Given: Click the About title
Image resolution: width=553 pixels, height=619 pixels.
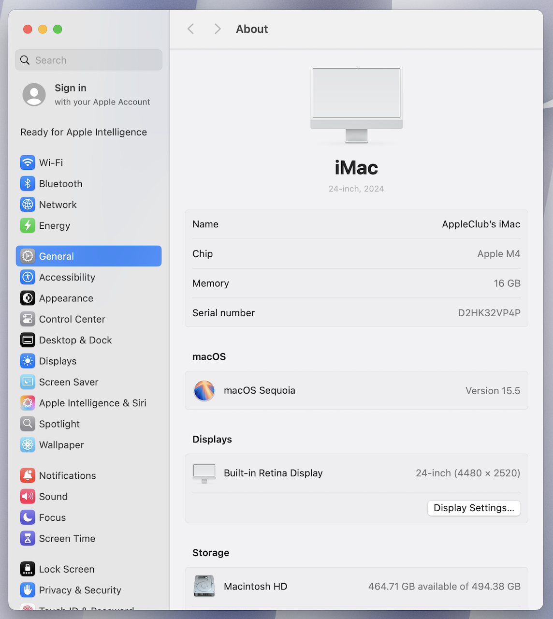Looking at the screenshot, I should tap(252, 29).
